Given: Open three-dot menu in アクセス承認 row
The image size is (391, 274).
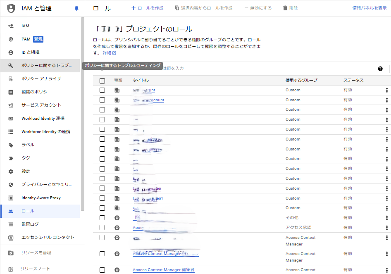Looking at the screenshot, I should [387, 227].
